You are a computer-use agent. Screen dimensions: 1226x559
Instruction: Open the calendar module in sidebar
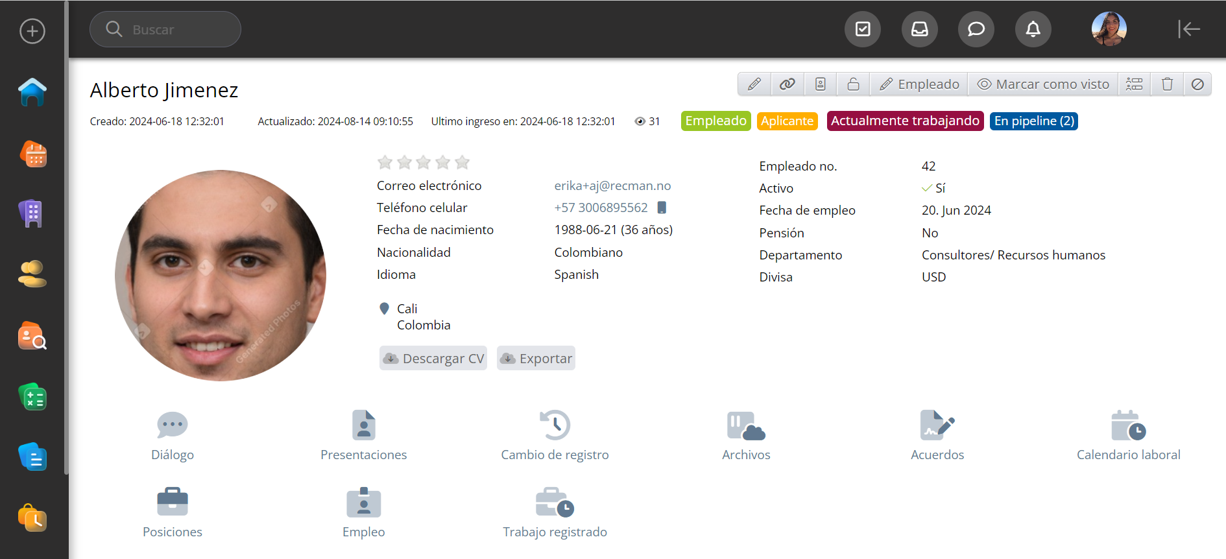[32, 154]
